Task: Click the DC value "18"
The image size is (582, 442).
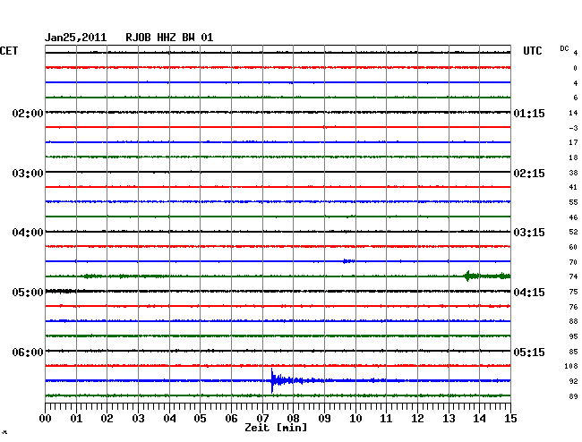Action: pyautogui.click(x=573, y=157)
